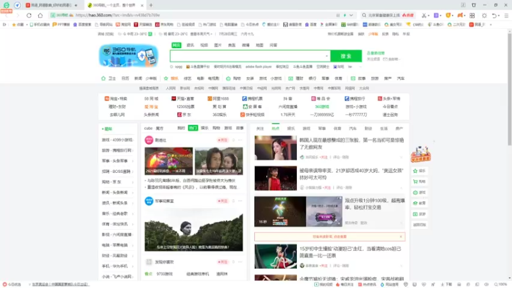Screen dimensions: 512x288
Task: Open search box suggestion dropdown arrow
Action: coord(326,56)
